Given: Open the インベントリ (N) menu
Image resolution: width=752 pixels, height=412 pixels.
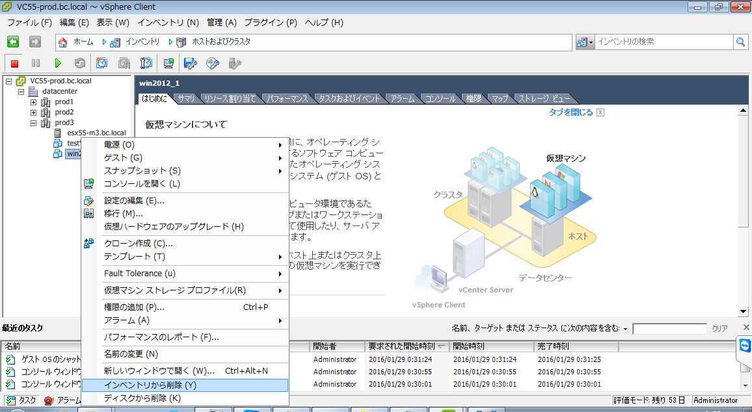Looking at the screenshot, I should [168, 23].
